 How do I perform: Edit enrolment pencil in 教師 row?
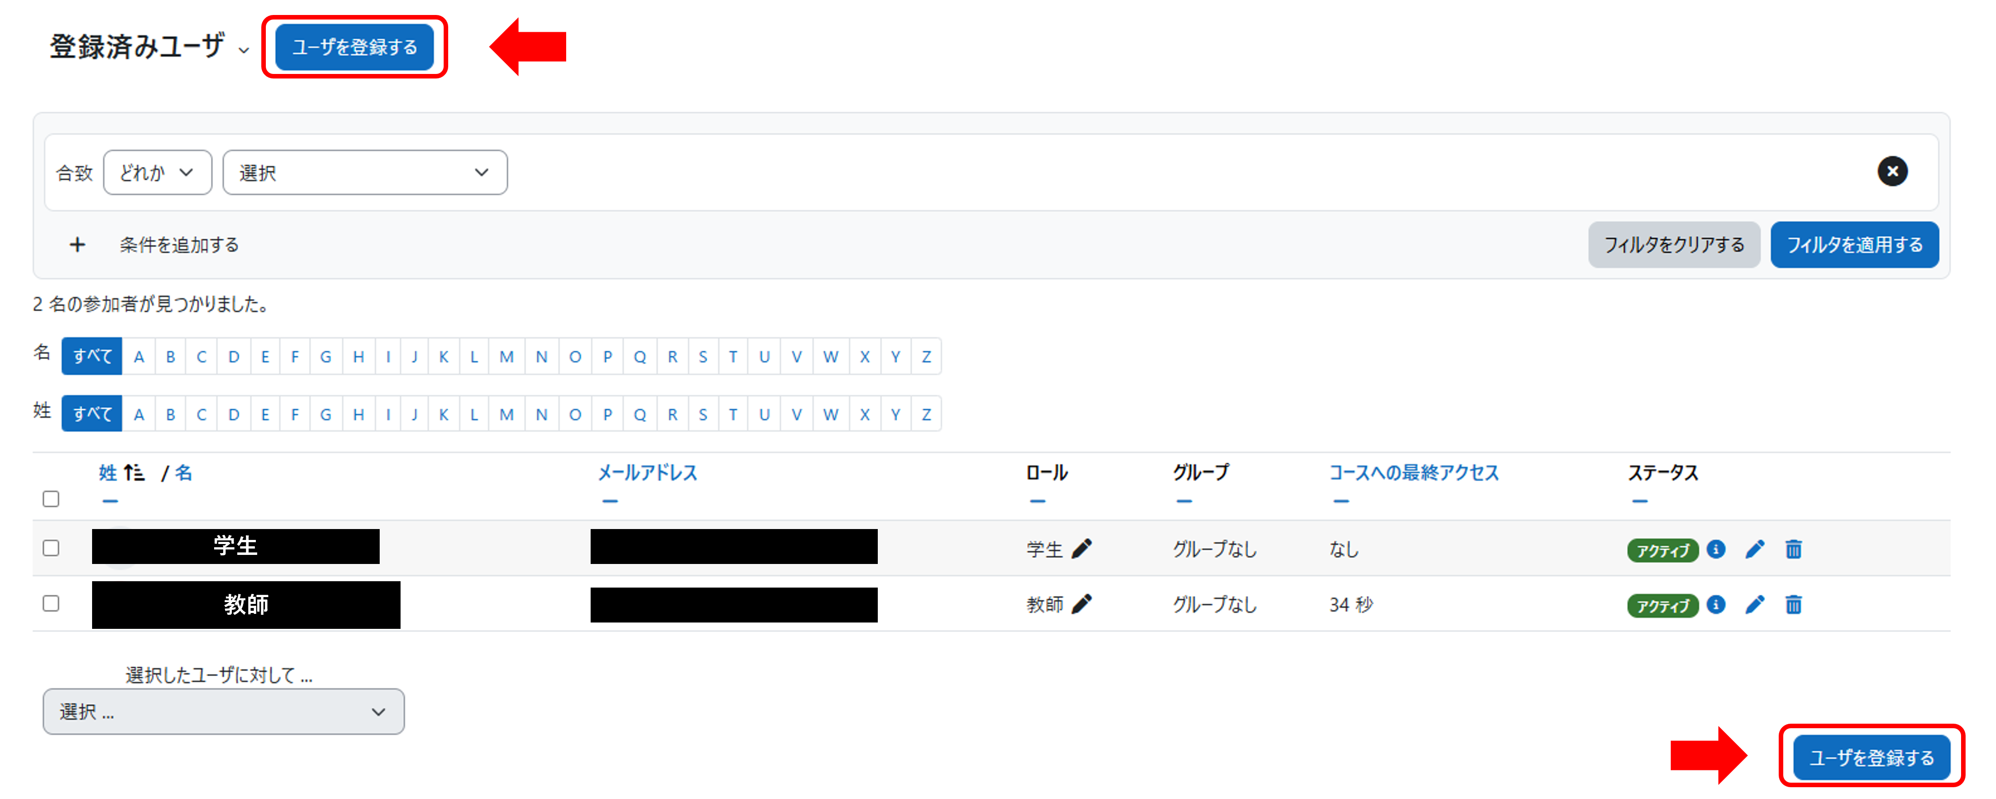click(1755, 604)
